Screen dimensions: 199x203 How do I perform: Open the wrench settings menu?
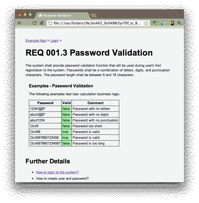pos(180,23)
